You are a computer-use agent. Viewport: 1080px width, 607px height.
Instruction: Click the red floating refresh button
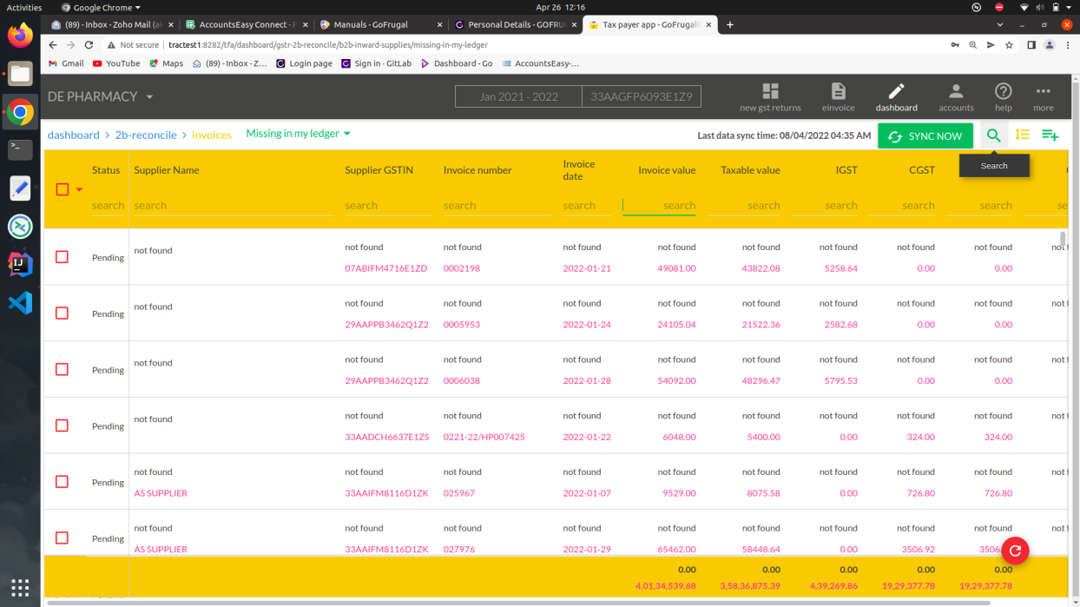pos(1015,551)
